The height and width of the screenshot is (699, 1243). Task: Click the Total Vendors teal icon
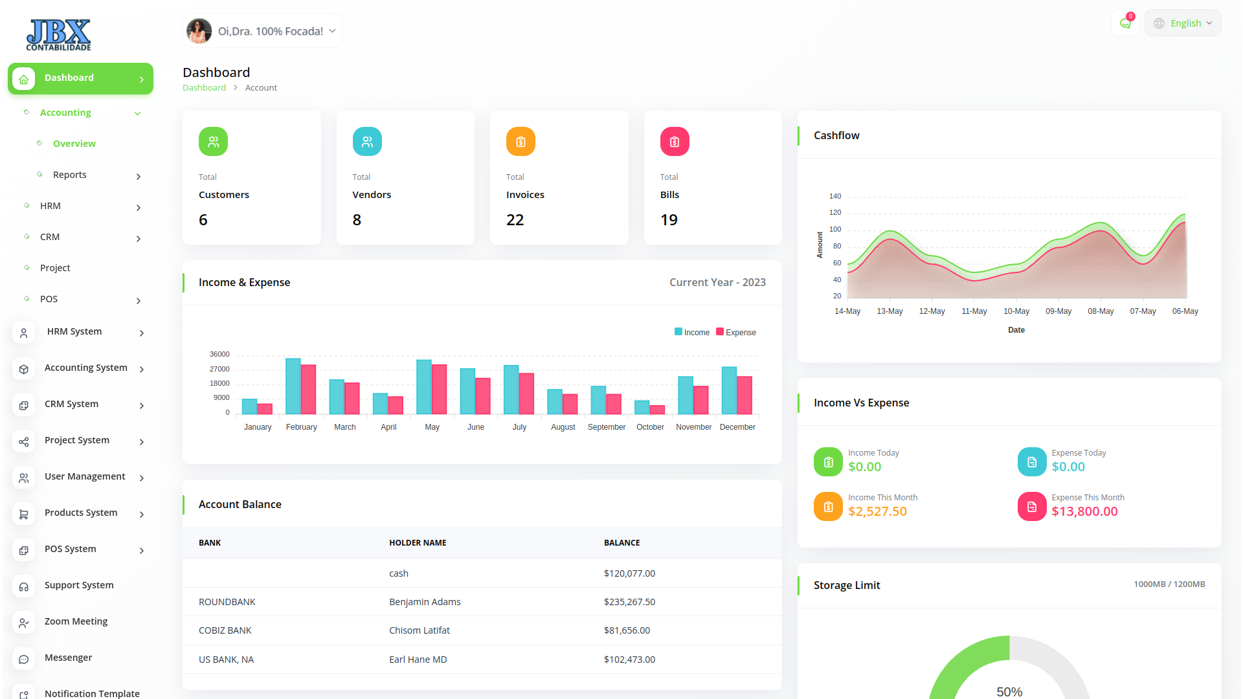coord(367,142)
